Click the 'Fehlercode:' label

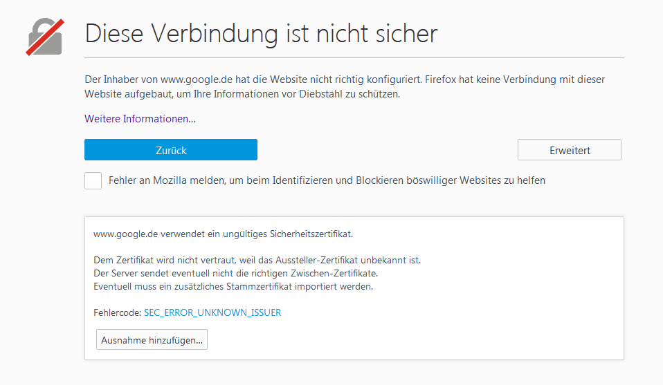(x=117, y=313)
